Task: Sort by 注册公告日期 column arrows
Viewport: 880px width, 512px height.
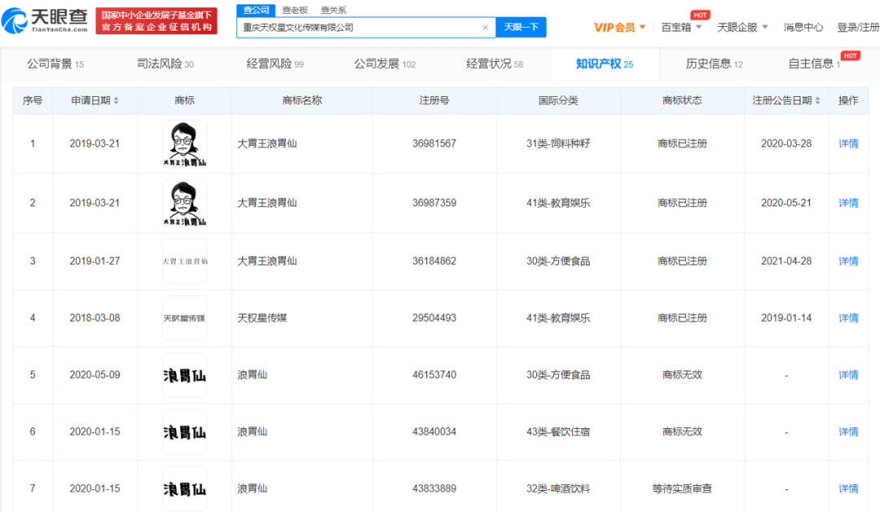Action: (817, 100)
